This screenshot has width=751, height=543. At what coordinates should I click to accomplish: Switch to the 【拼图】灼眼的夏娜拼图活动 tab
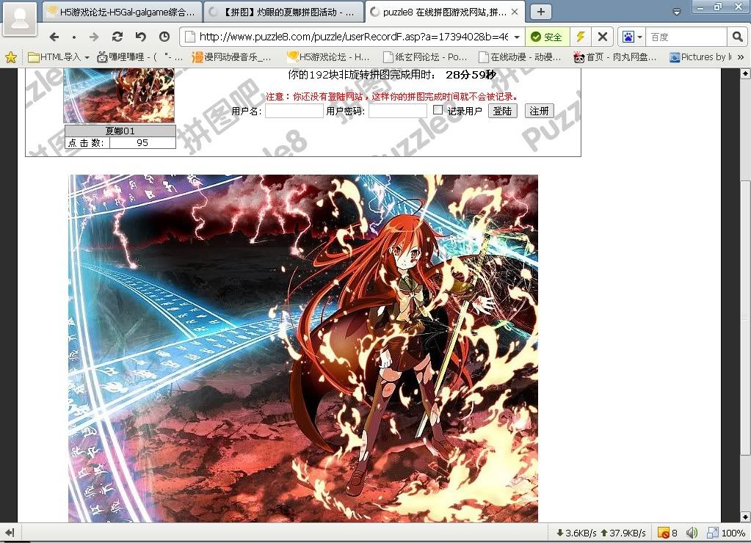(284, 12)
